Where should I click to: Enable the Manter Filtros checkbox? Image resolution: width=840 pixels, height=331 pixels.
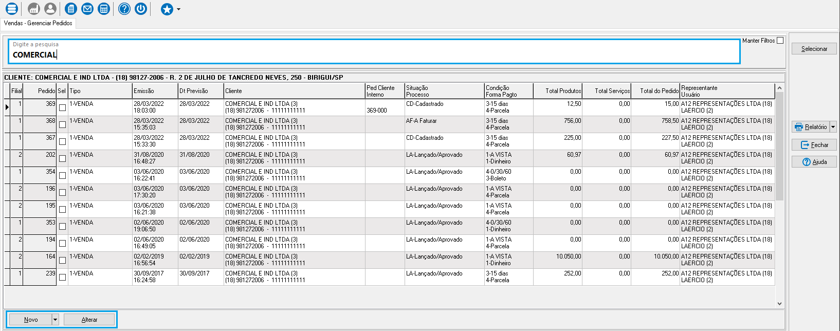click(x=780, y=41)
